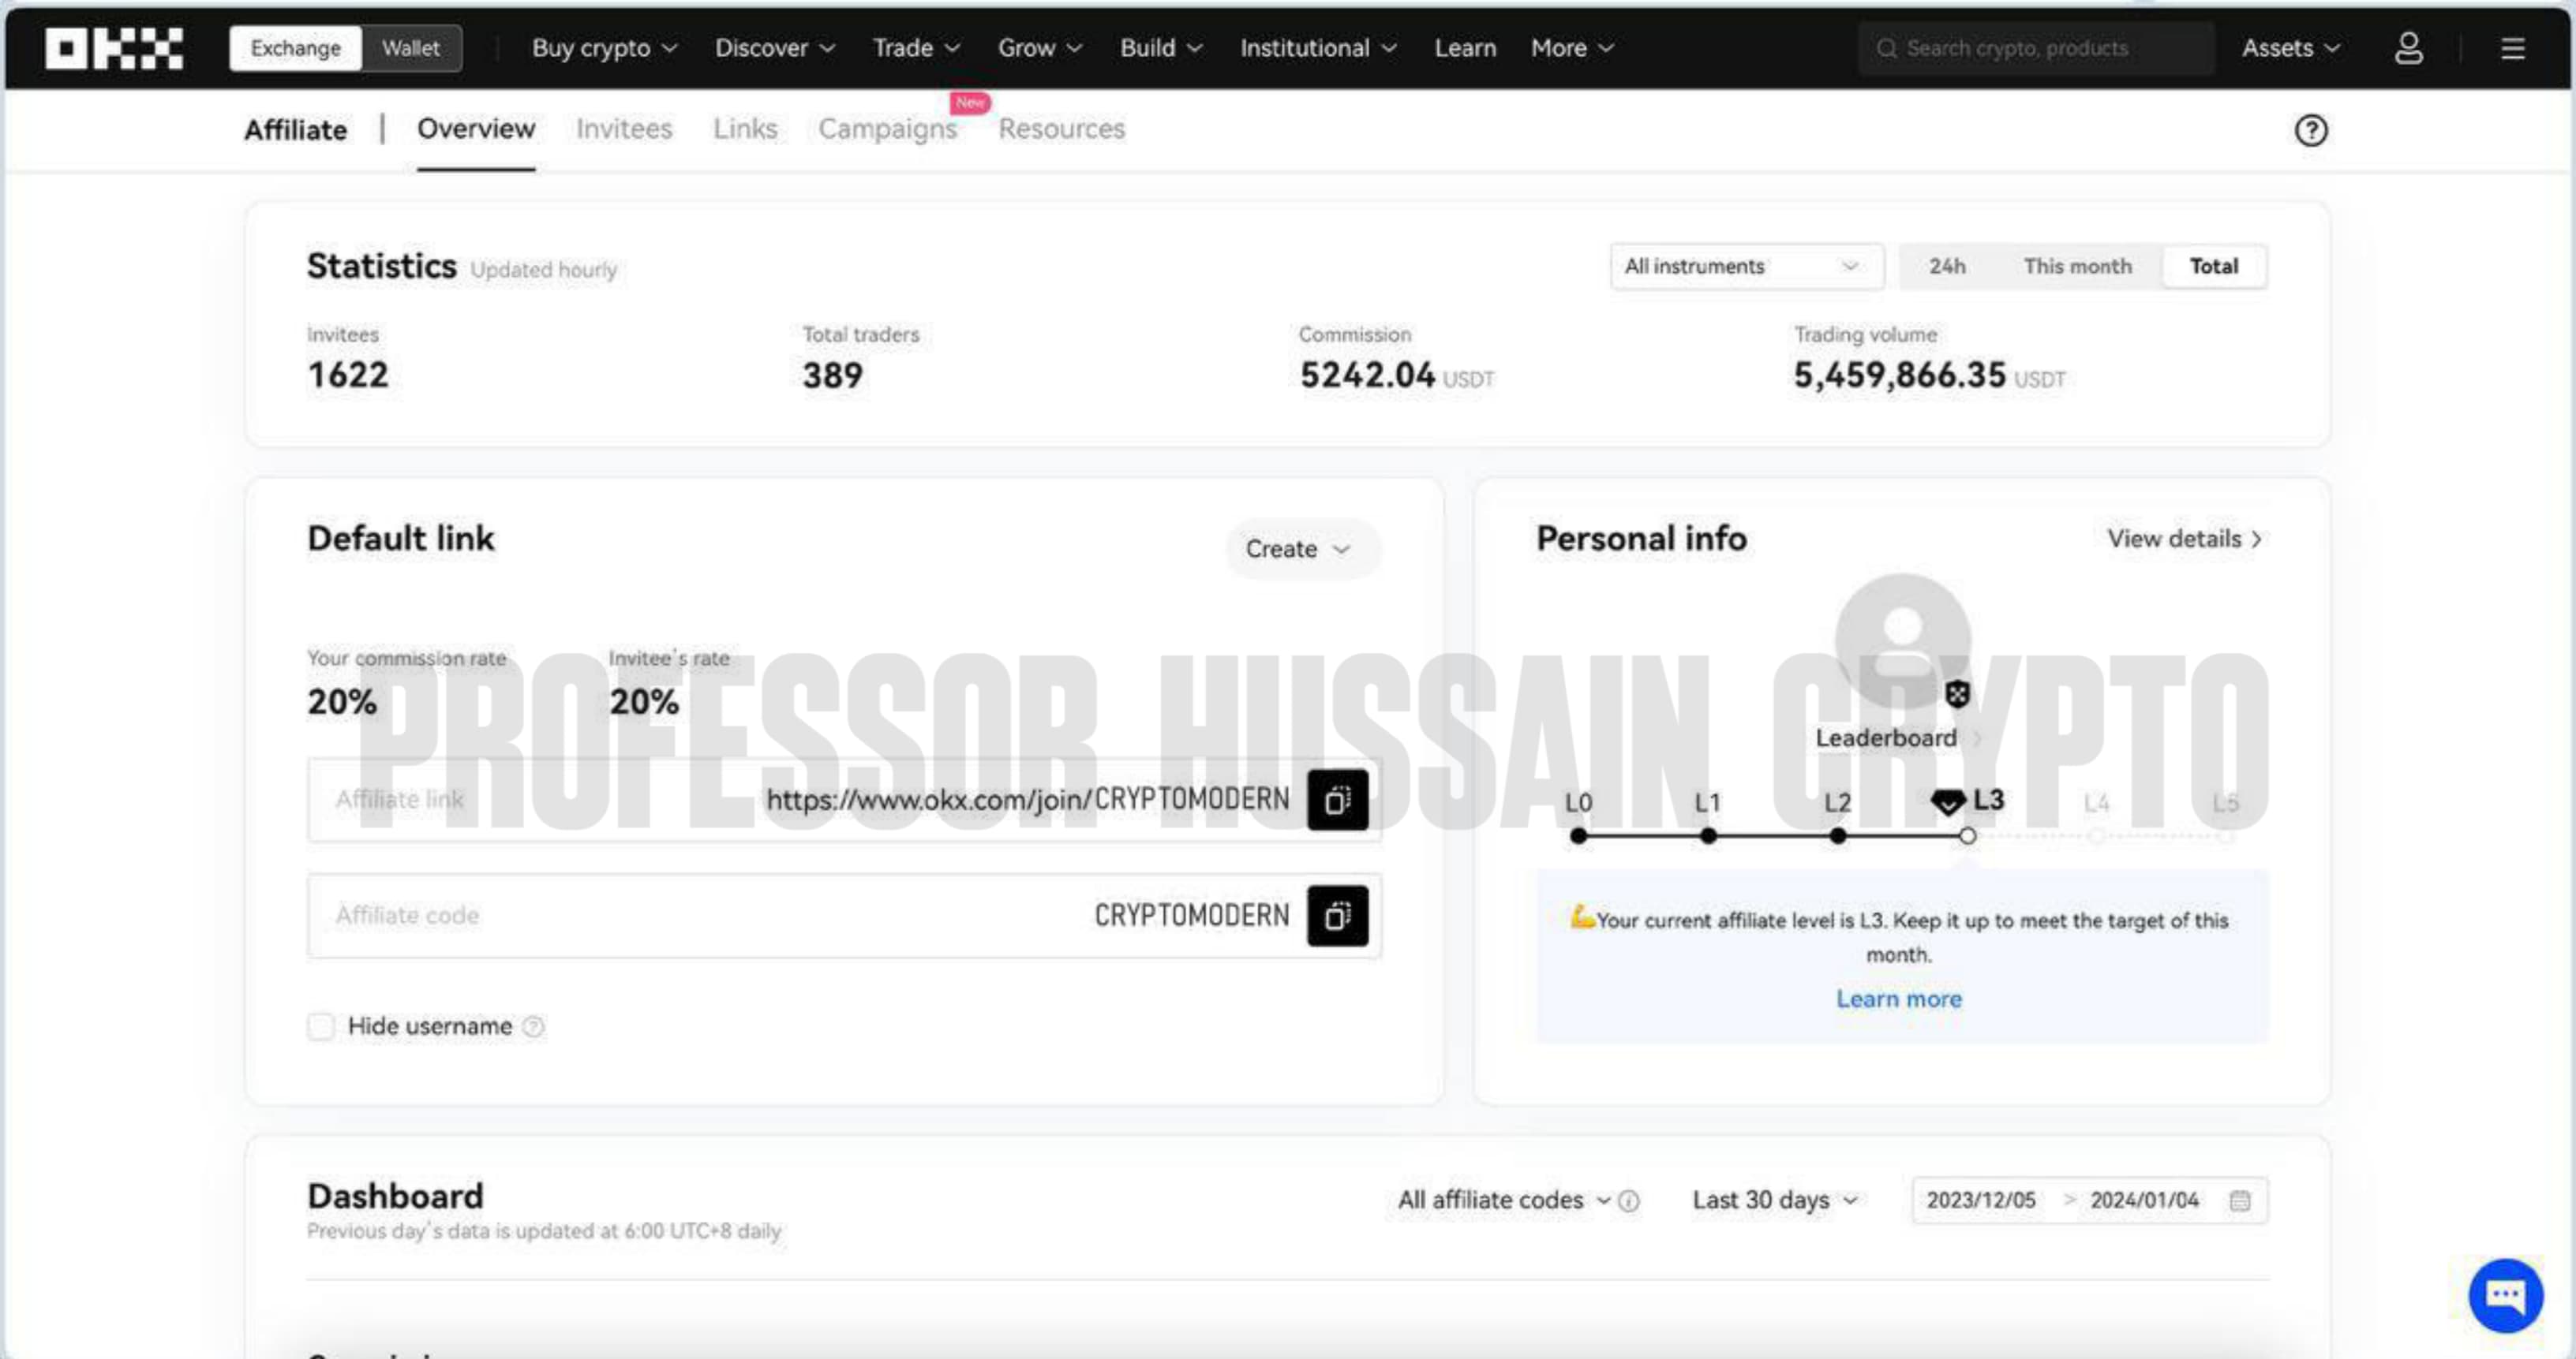Click Learn more about affiliate levels

click(1898, 999)
